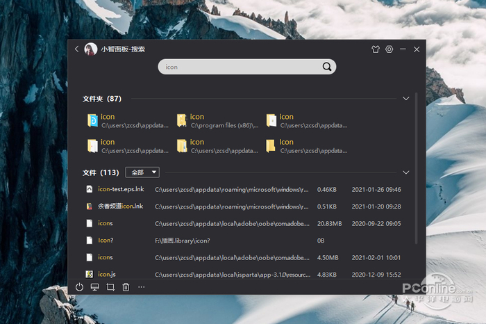Collapse the 文件 (113) section

coord(405,172)
